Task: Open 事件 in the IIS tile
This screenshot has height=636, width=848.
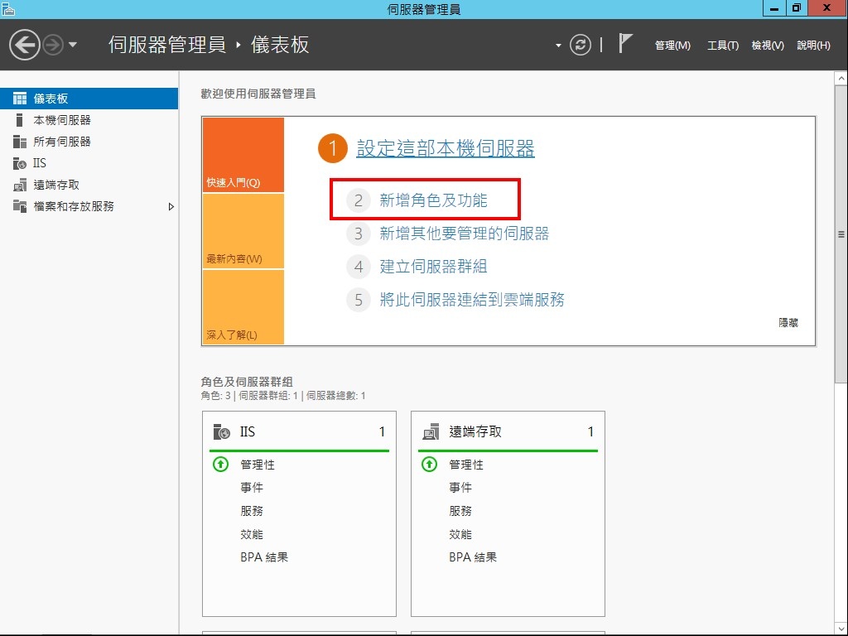Action: click(x=252, y=488)
